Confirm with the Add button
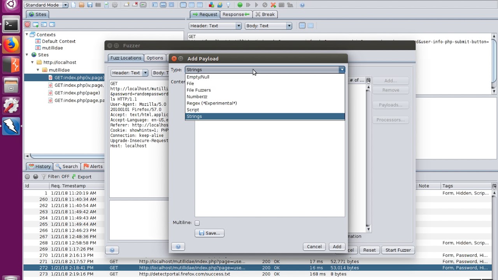 [x=337, y=247]
